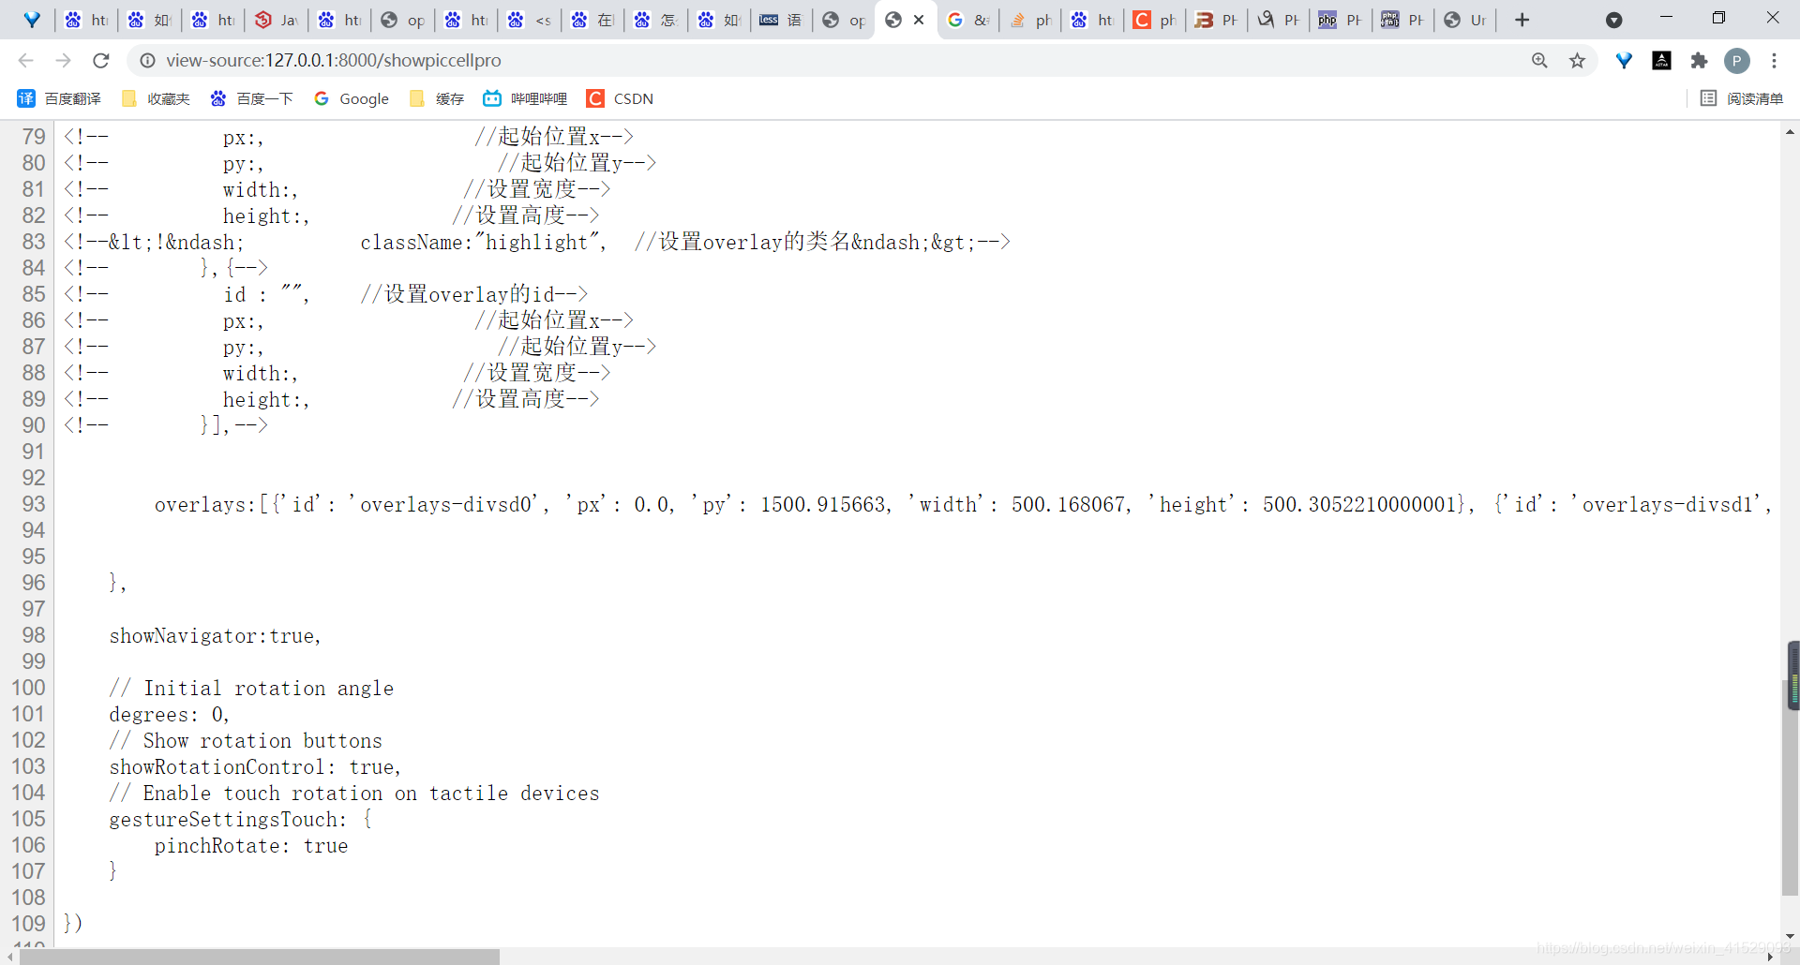
Task: Open the 哔哩哔哩 bookmark
Action: coord(525,98)
